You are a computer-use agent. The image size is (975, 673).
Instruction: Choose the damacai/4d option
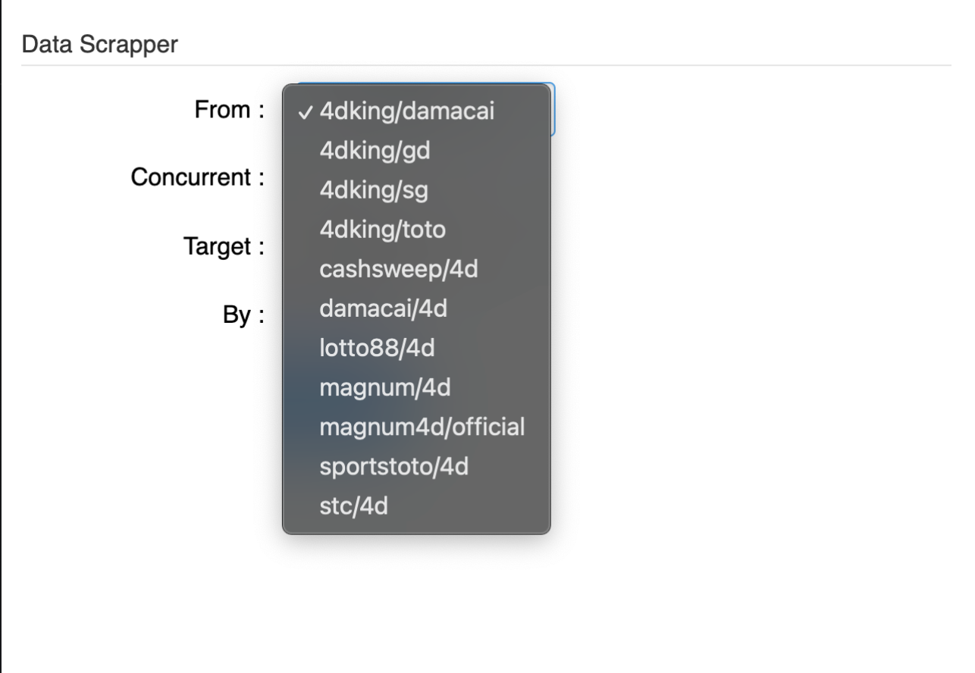point(416,308)
